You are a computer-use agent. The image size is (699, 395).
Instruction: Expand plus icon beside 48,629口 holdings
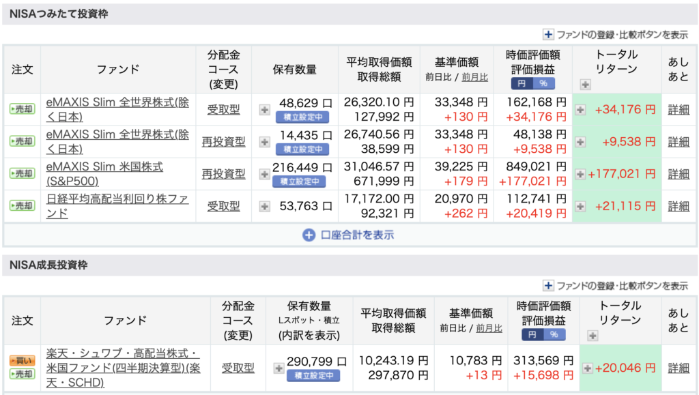[x=264, y=110]
